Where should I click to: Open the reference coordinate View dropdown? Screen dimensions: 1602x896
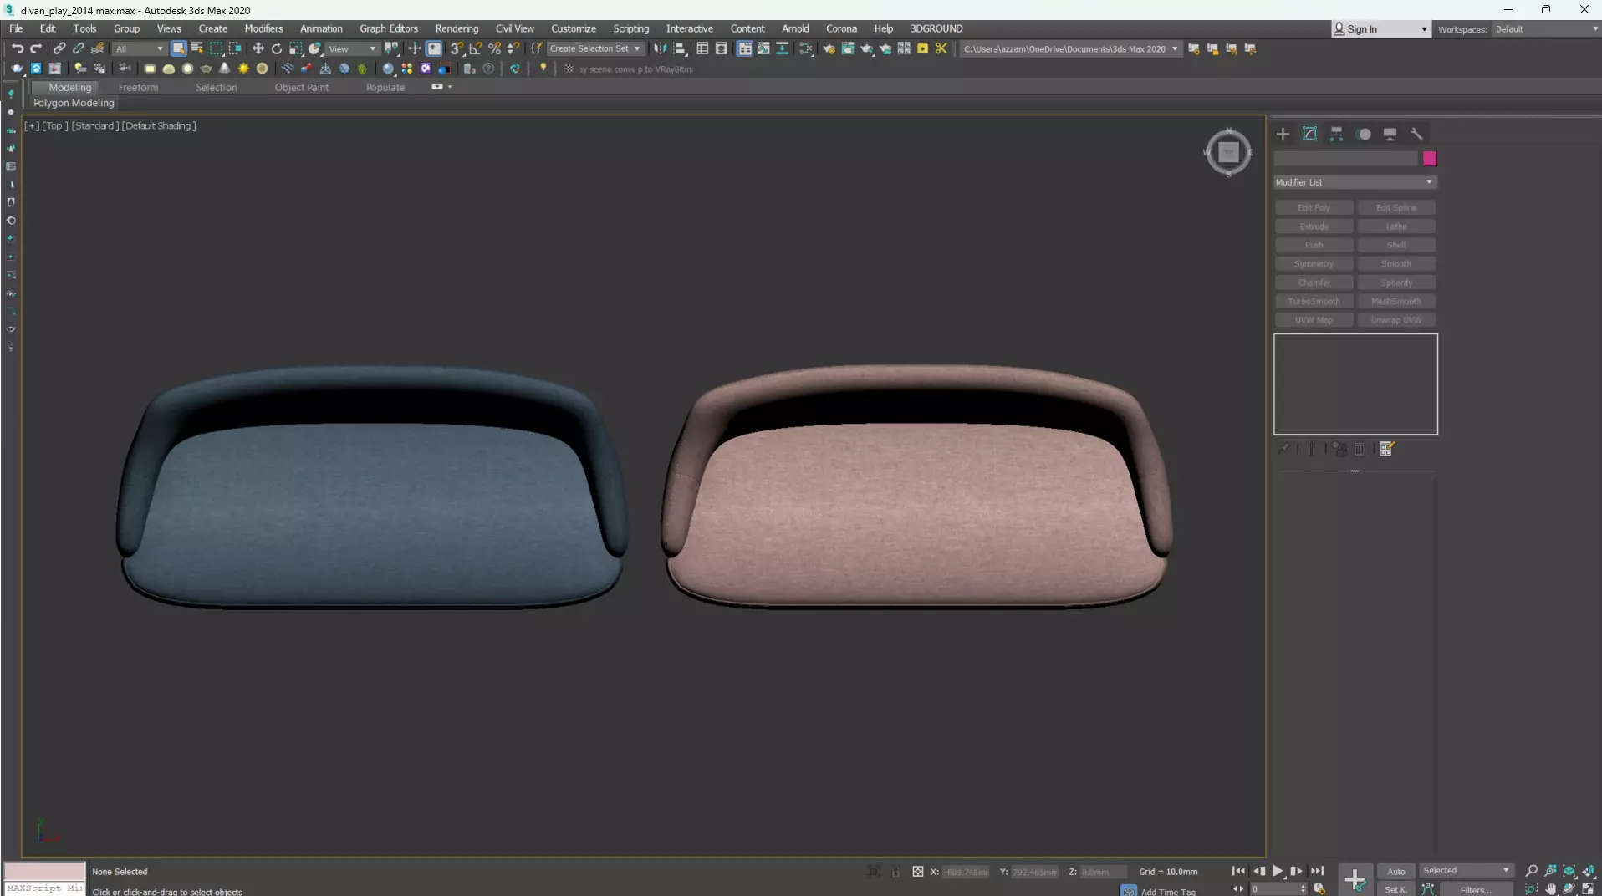(x=352, y=48)
